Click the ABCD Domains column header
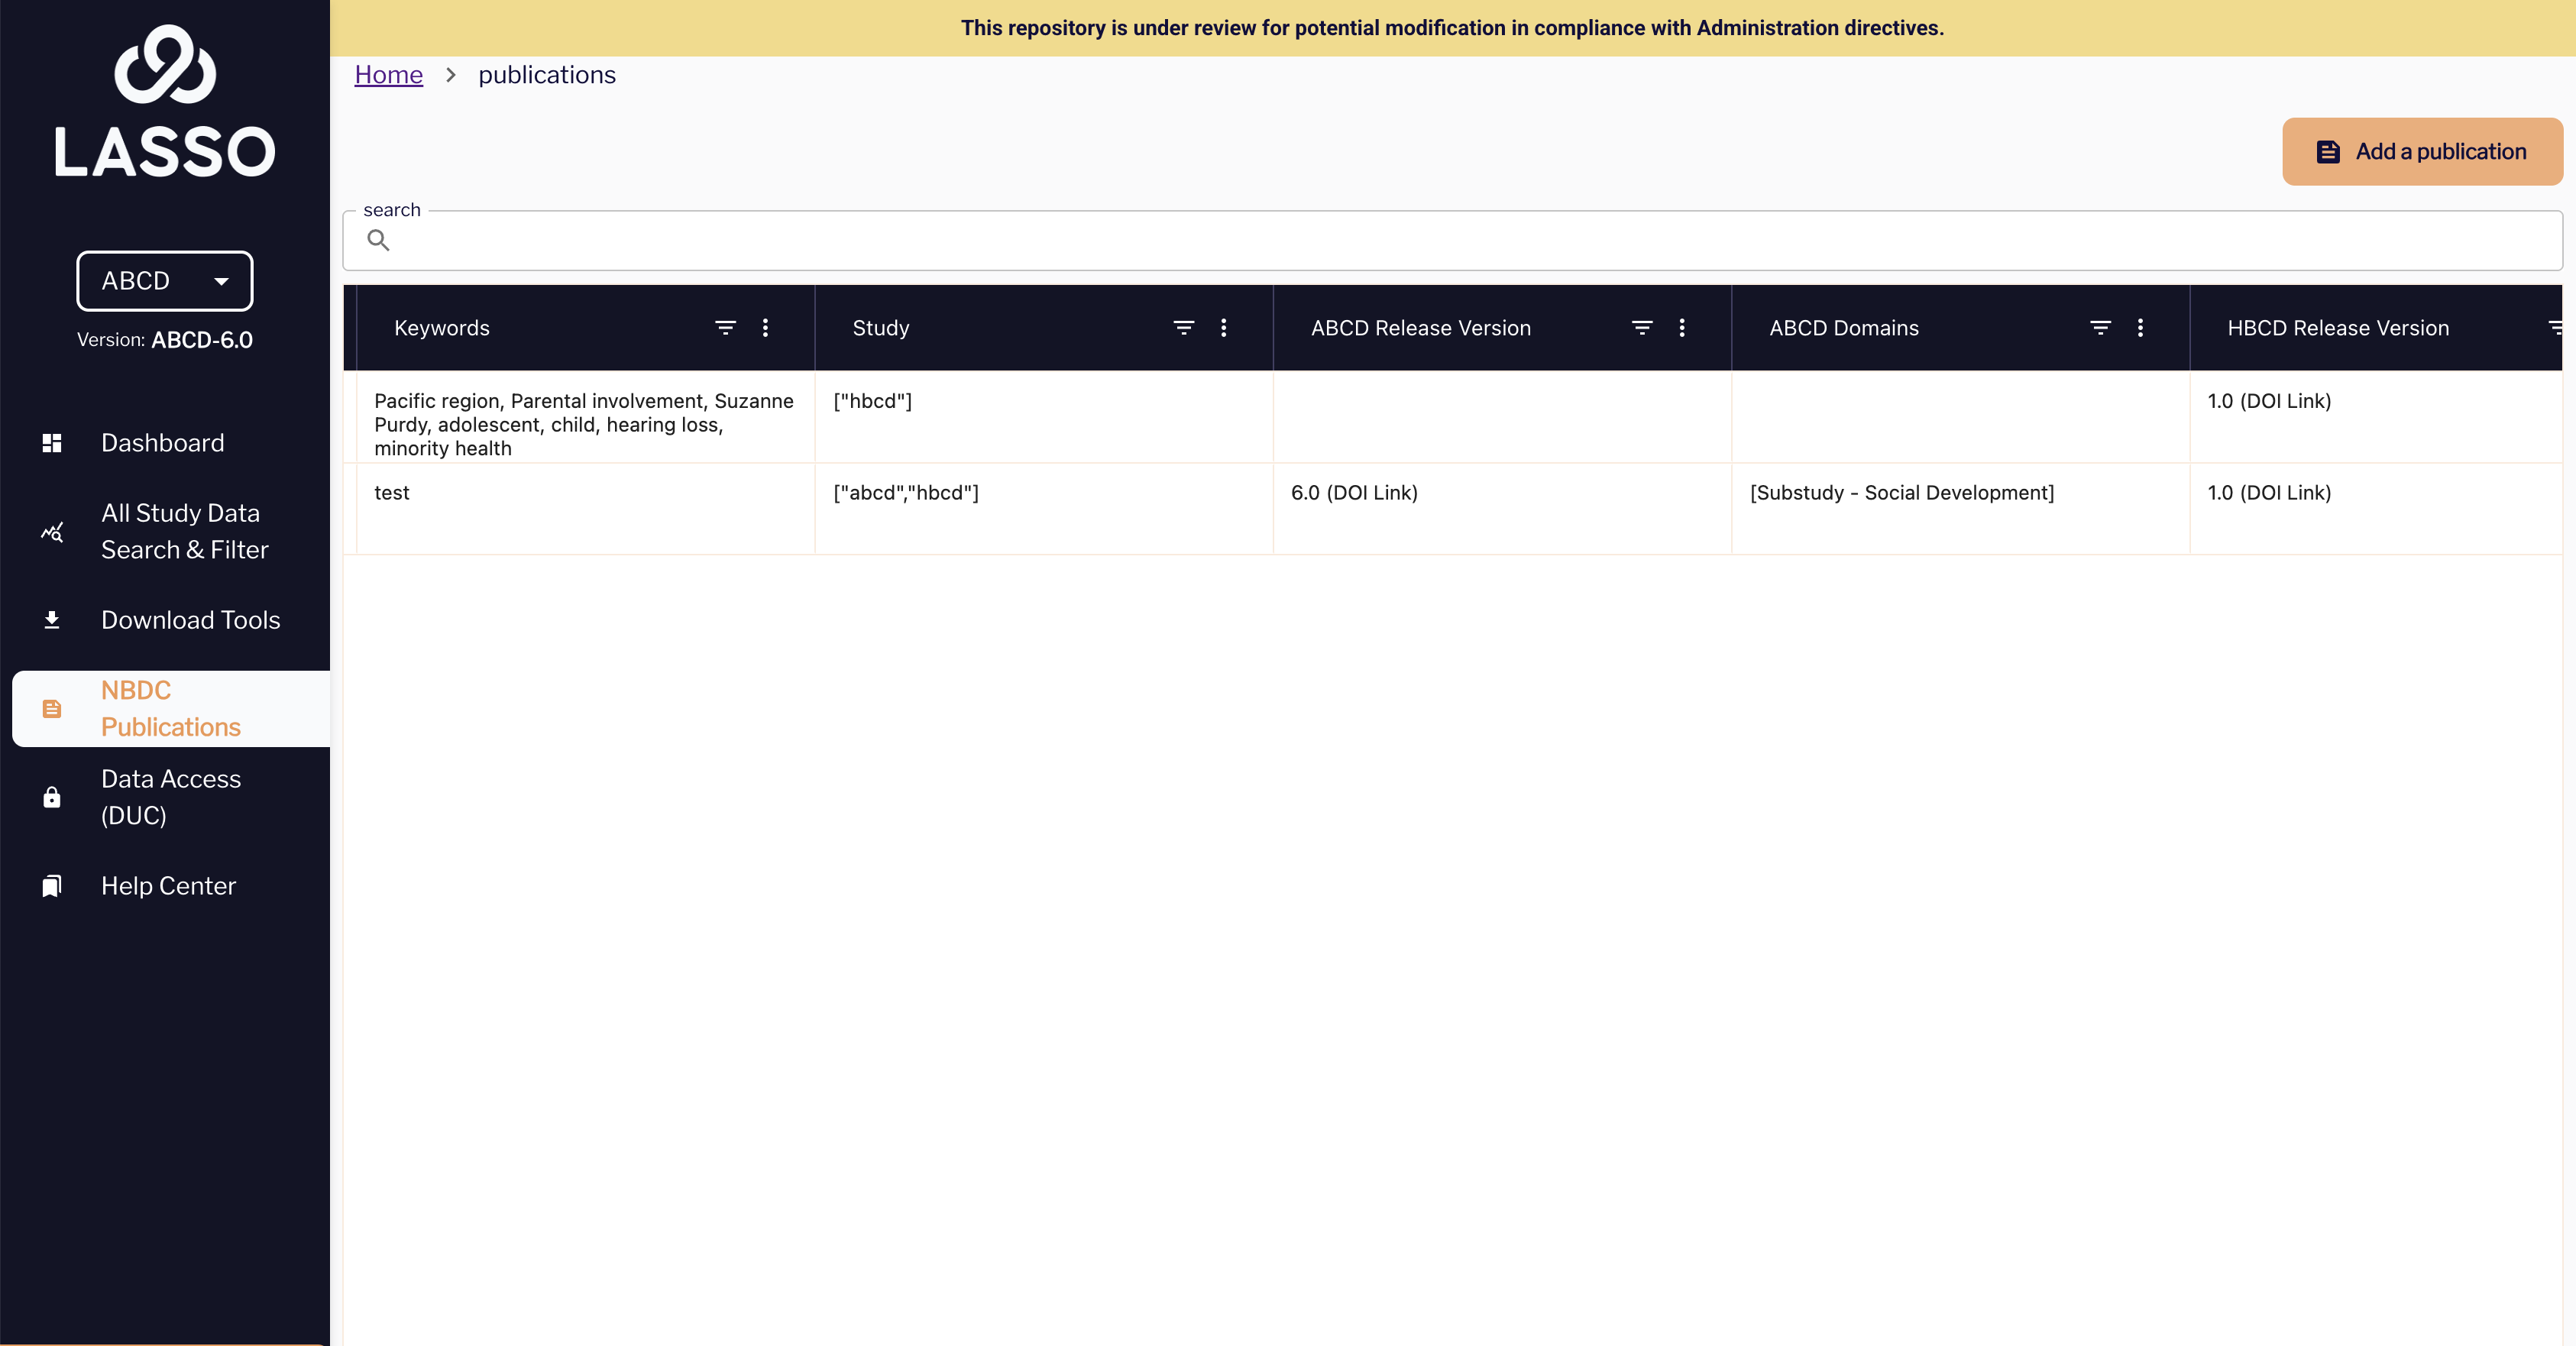The width and height of the screenshot is (2576, 1346). [x=1844, y=328]
